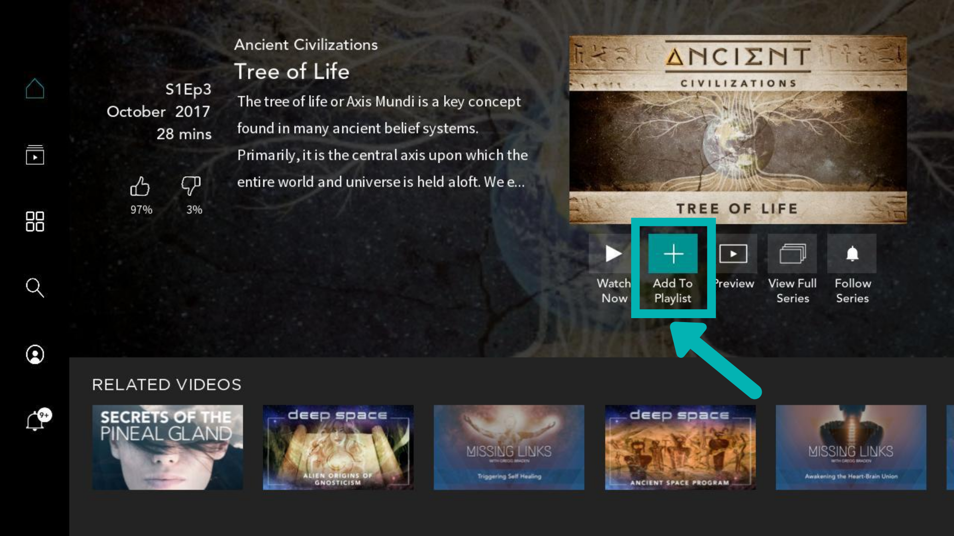Select the video library sidebar icon
The image size is (954, 536).
(x=35, y=155)
